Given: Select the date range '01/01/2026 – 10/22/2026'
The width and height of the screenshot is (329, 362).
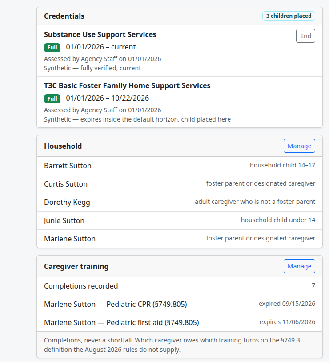Looking at the screenshot, I should [x=108, y=98].
